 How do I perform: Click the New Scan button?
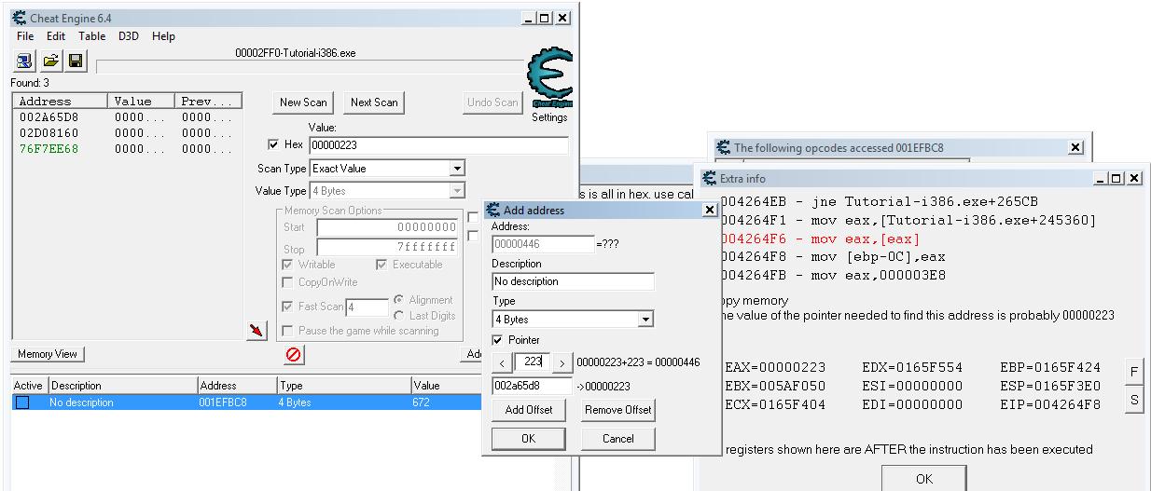coord(303,102)
